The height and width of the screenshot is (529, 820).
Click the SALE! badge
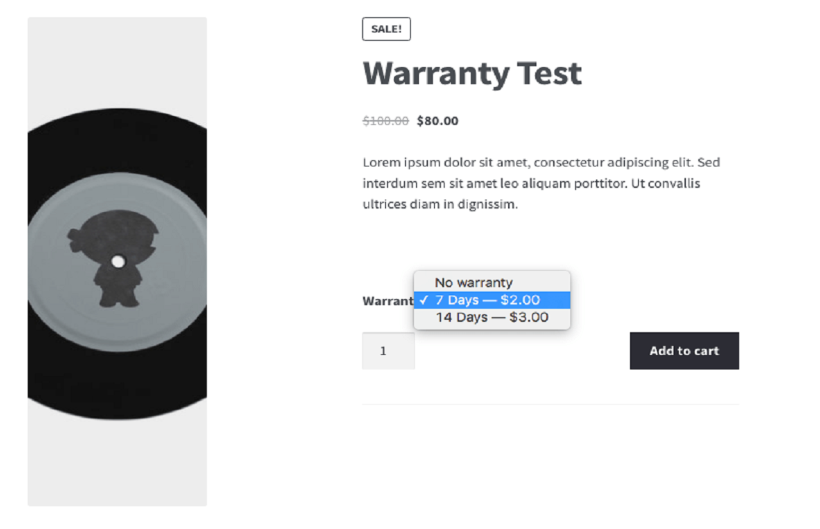click(386, 29)
